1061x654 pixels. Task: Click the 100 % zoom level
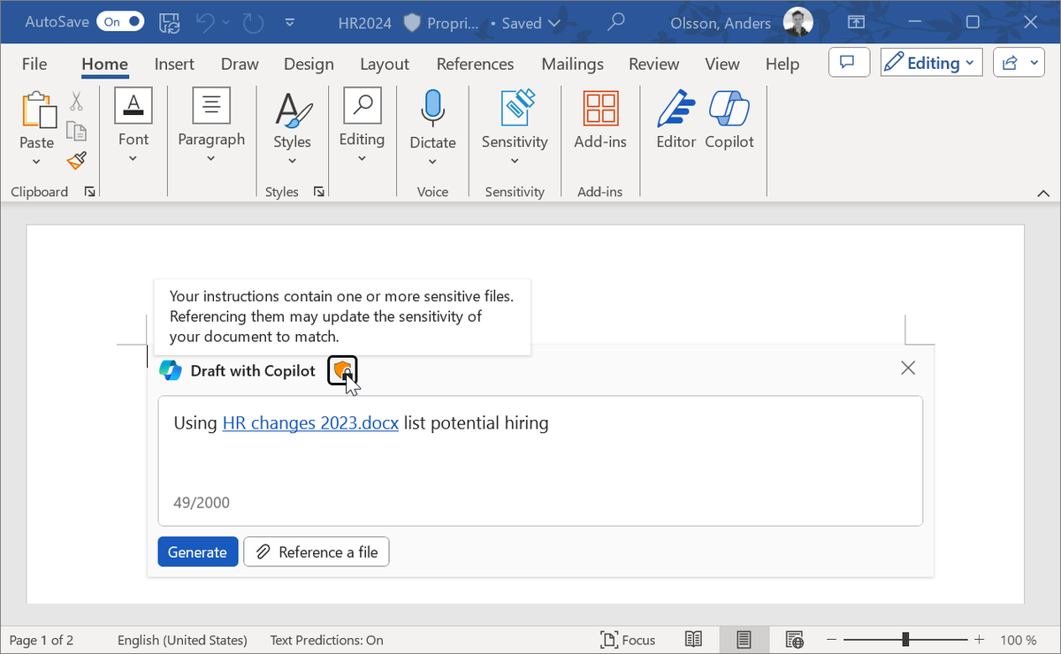click(1019, 640)
